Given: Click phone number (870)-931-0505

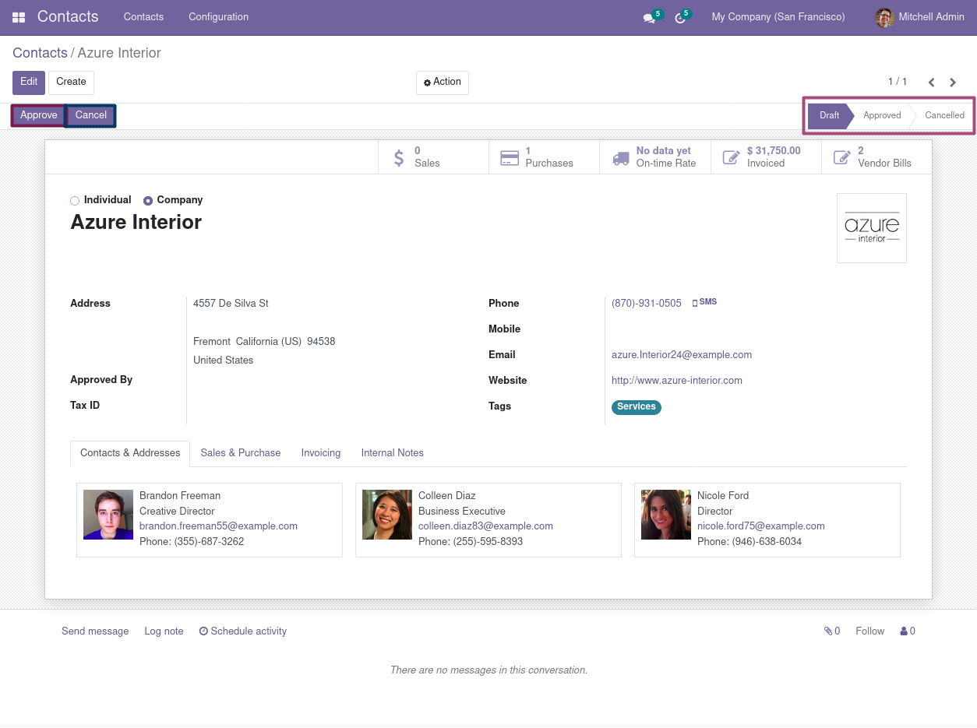Looking at the screenshot, I should 647,304.
